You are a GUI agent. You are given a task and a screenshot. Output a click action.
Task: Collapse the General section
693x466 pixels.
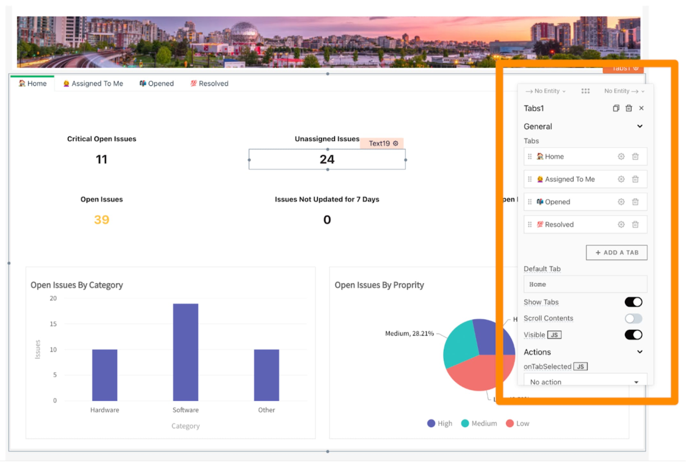(640, 126)
